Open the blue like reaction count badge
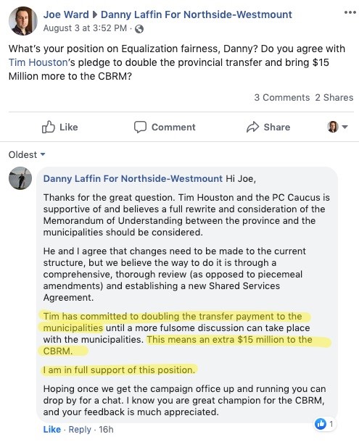The width and height of the screenshot is (359, 442). point(324,424)
